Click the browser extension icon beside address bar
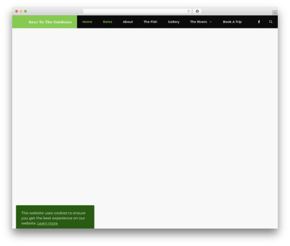This screenshot has width=290, height=246. (197, 11)
